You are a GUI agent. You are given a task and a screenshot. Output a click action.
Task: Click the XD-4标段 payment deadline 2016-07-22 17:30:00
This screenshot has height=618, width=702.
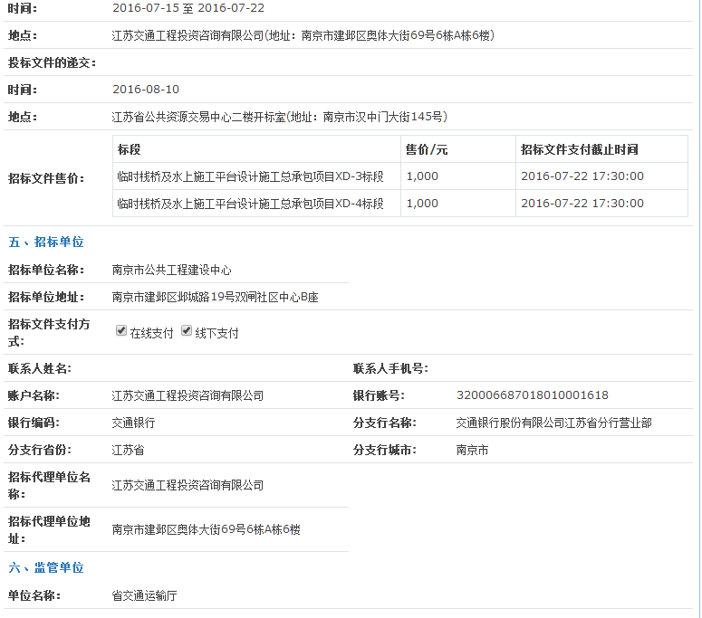point(582,204)
